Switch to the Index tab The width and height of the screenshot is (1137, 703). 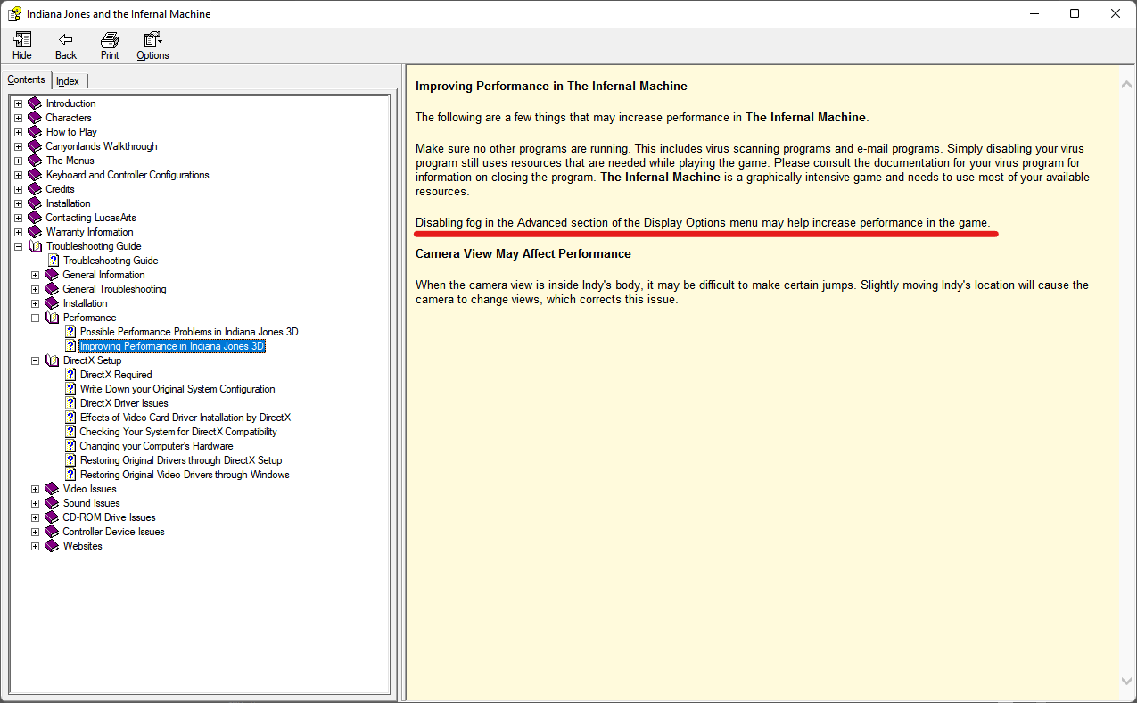pyautogui.click(x=68, y=81)
